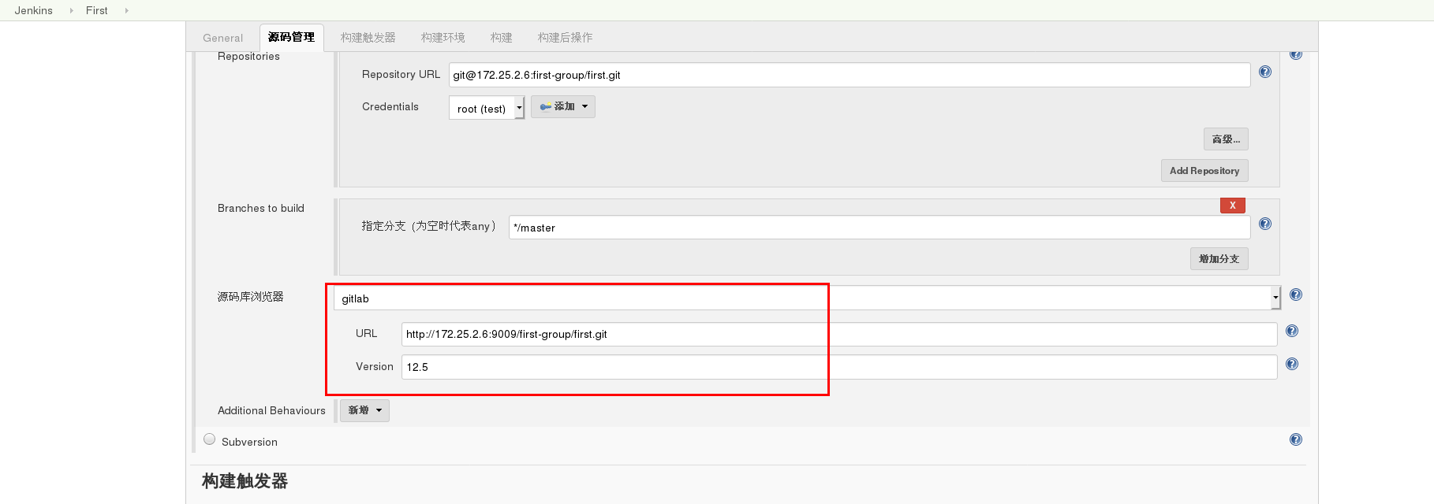
Task: Focus the gitlab URL input field
Action: click(x=839, y=334)
